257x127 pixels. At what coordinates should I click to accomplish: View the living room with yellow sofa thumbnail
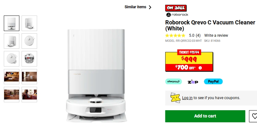pos(11,77)
